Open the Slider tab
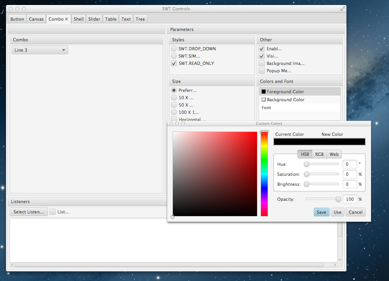Image resolution: width=389 pixels, height=281 pixels. coord(94,19)
